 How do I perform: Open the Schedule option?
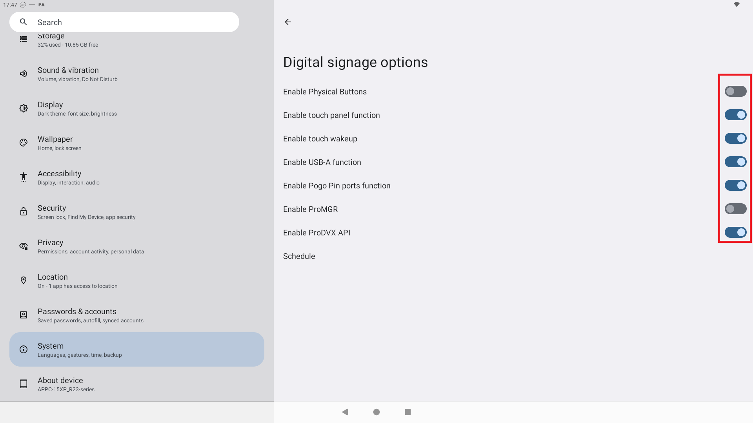coord(513,256)
